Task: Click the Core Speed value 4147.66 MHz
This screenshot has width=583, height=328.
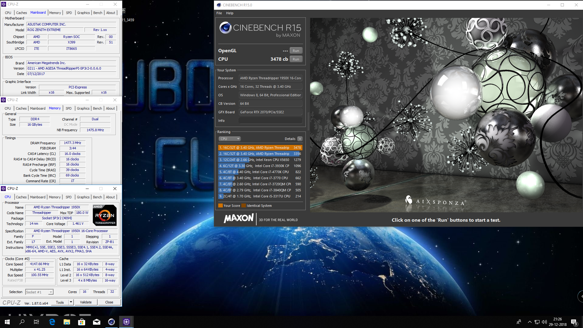Action: pyautogui.click(x=40, y=264)
